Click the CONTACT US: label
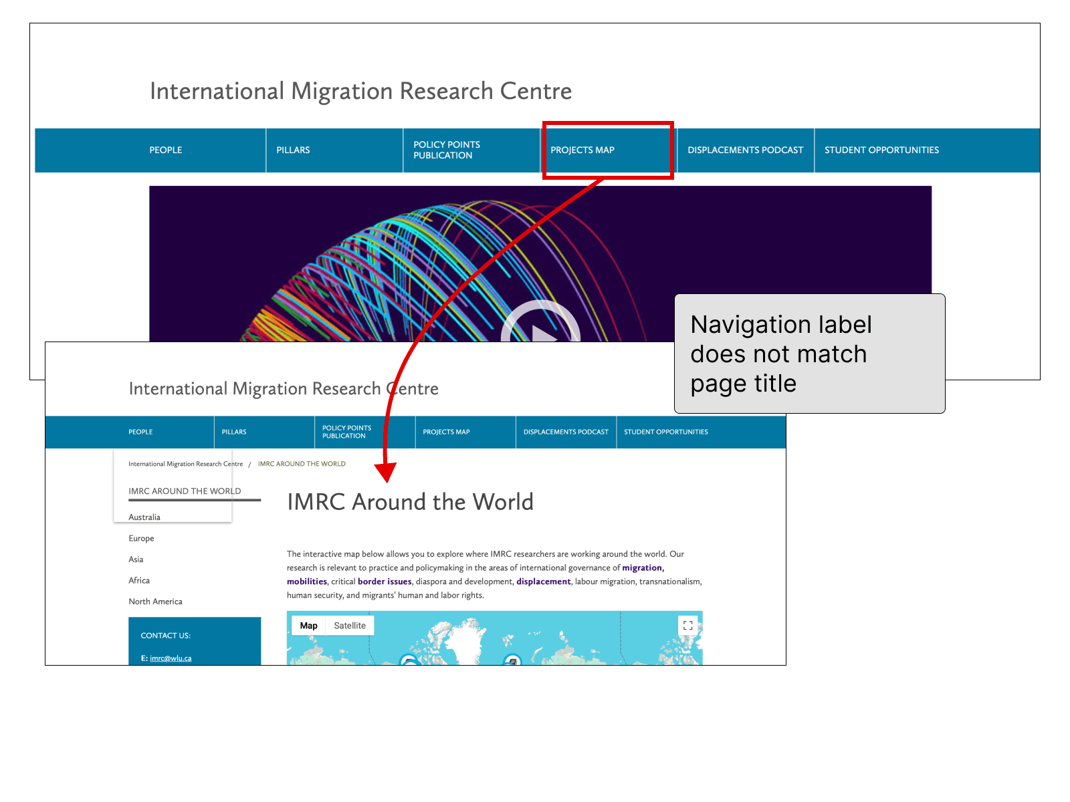Image resolution: width=1070 pixels, height=802 pixels. 165,636
